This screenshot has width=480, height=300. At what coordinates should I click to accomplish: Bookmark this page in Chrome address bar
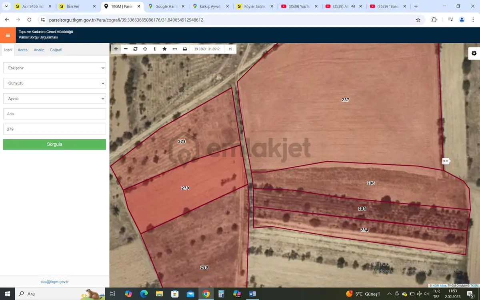[x=418, y=20]
